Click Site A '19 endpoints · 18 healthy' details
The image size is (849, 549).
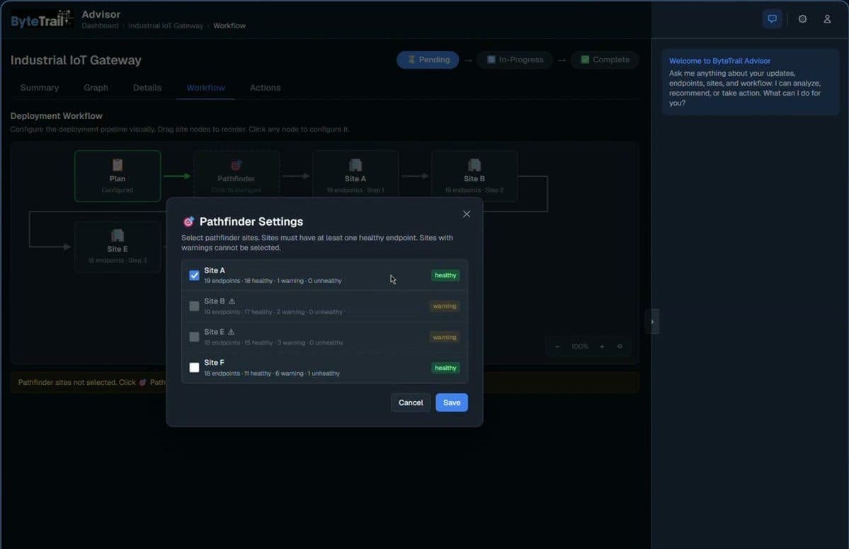[x=273, y=281]
